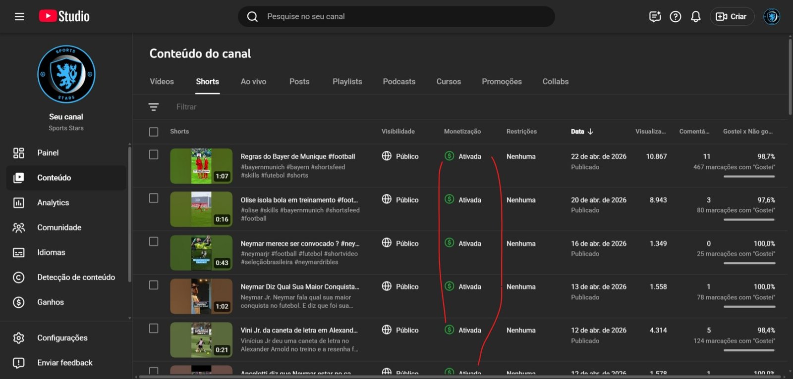Open Público visibility dropdown for Vini Jr. short
The height and width of the screenshot is (379, 793).
tap(400, 330)
